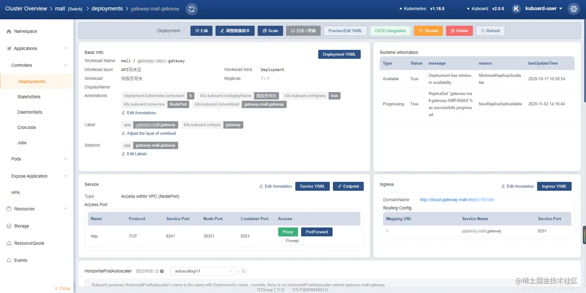The height and width of the screenshot is (293, 586).
Task: Click the NodePort annotation tag
Action: point(178,104)
